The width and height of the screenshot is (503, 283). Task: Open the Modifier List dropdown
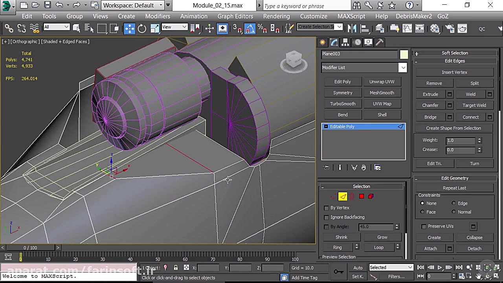pos(403,68)
